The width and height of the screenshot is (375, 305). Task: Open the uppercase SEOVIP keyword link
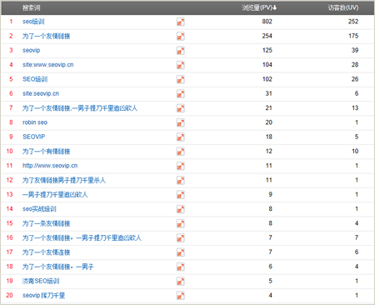[x=33, y=137]
